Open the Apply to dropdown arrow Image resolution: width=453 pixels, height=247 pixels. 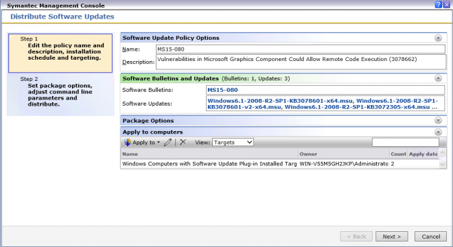click(x=159, y=143)
